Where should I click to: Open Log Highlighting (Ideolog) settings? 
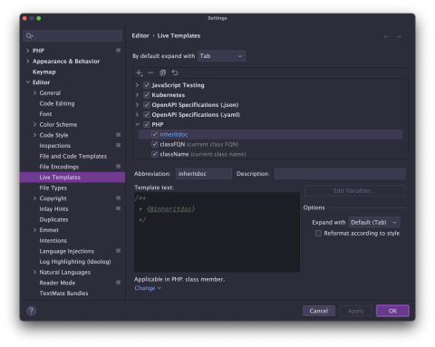[75, 262]
